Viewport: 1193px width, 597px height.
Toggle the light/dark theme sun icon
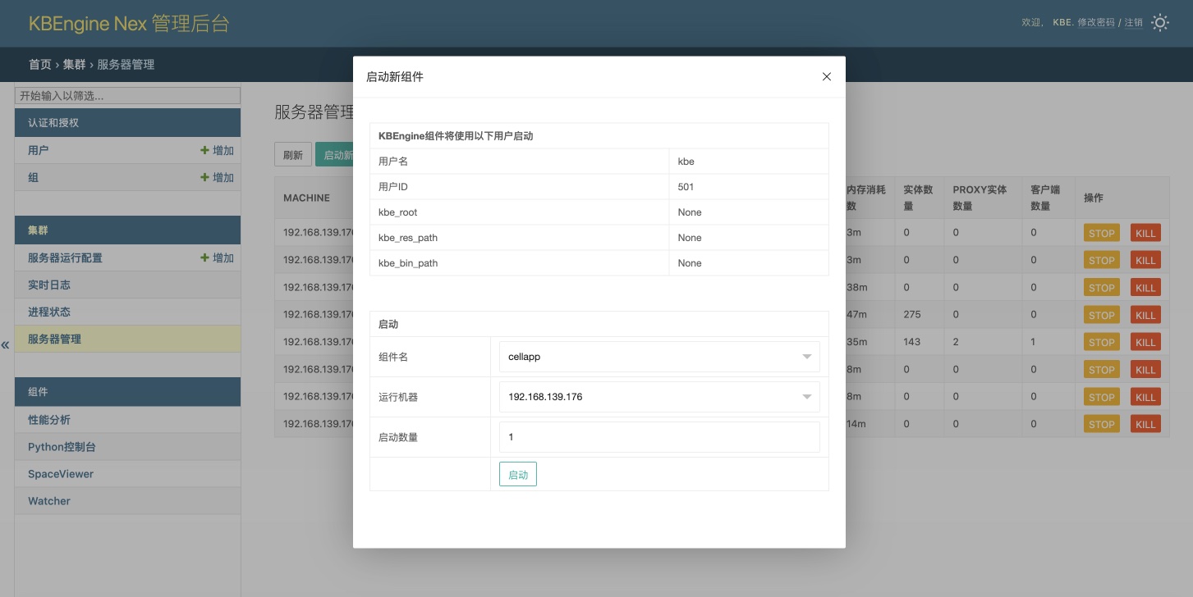pyautogui.click(x=1159, y=23)
